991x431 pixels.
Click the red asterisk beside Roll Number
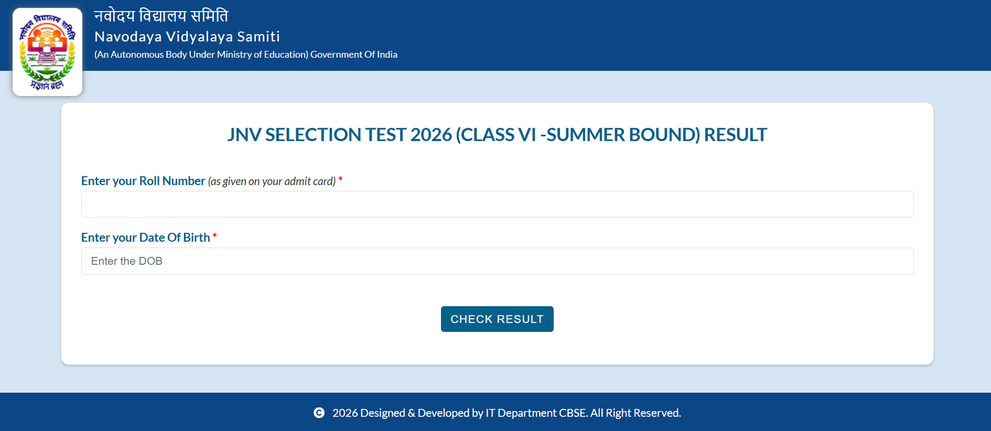point(340,180)
